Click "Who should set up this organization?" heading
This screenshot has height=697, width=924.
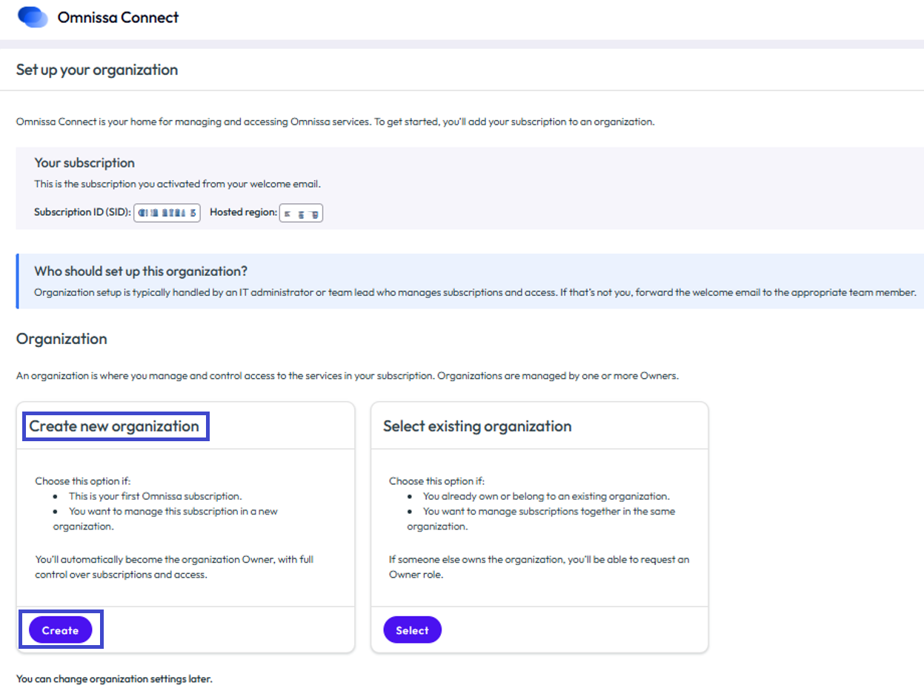[x=141, y=271]
